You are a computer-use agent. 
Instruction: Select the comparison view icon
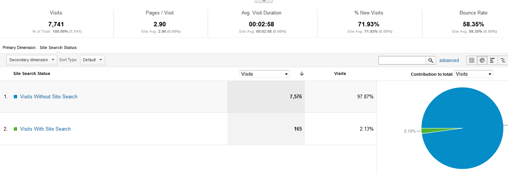[503, 60]
